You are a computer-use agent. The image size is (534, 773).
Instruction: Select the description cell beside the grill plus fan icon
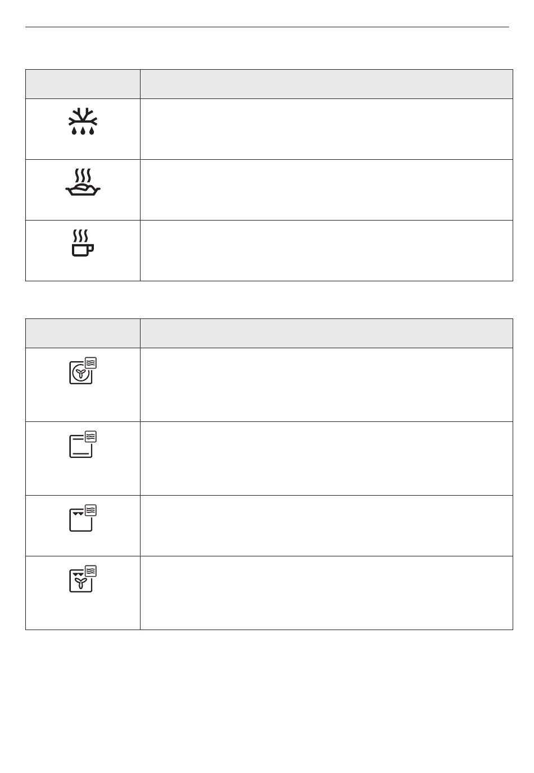[327, 593]
